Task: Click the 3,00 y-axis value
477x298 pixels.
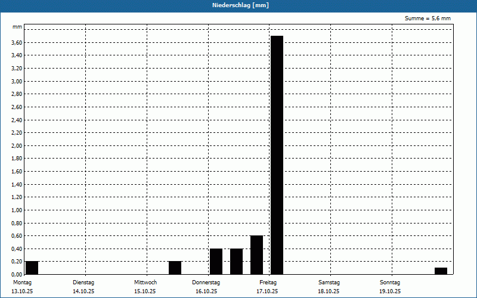Action: [17, 81]
